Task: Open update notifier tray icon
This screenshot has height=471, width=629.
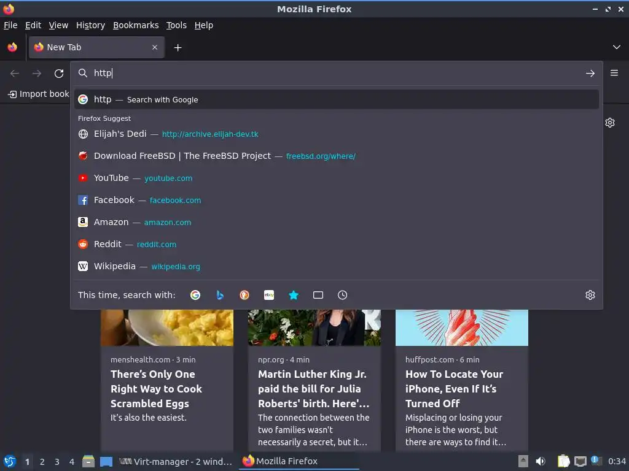Action: coord(596,461)
